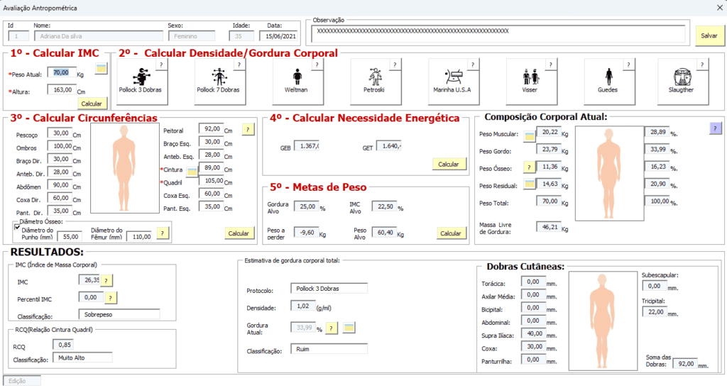Screen dimensions: 727x388
Task: Click the Peso Atual input field
Action: coord(62,72)
